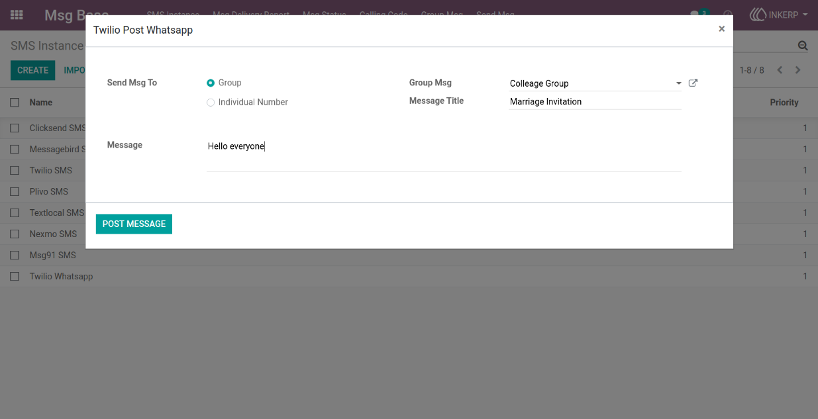
Task: Check the Twilio SMS row checkbox
Action: click(15, 170)
